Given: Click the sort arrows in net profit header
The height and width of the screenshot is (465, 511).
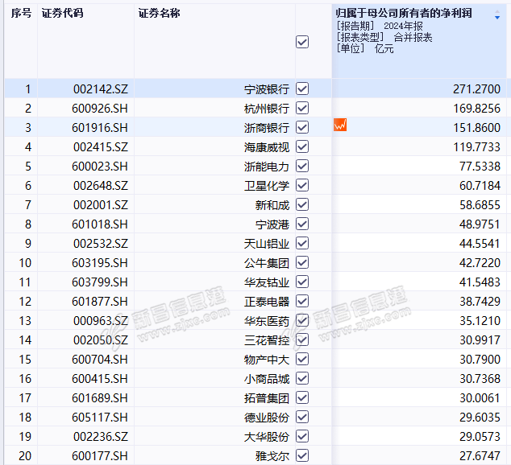Looking at the screenshot, I should point(497,15).
